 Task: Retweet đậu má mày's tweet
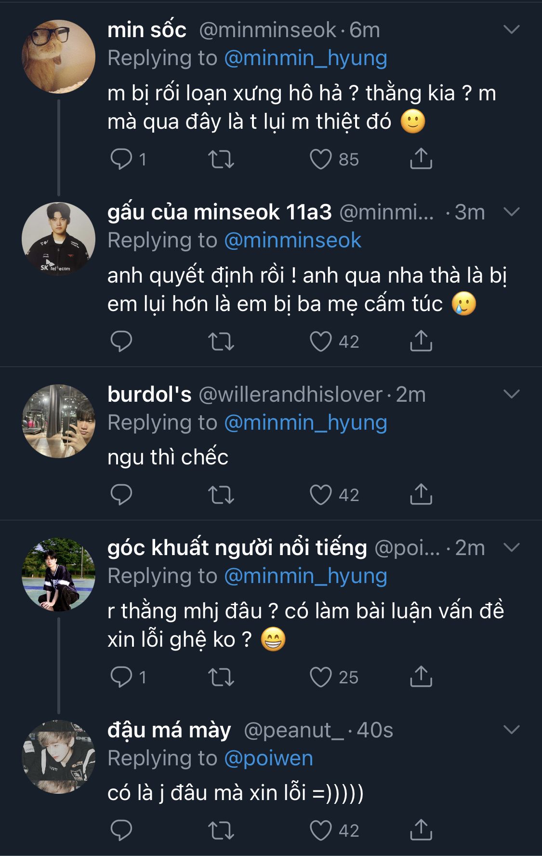(x=221, y=830)
